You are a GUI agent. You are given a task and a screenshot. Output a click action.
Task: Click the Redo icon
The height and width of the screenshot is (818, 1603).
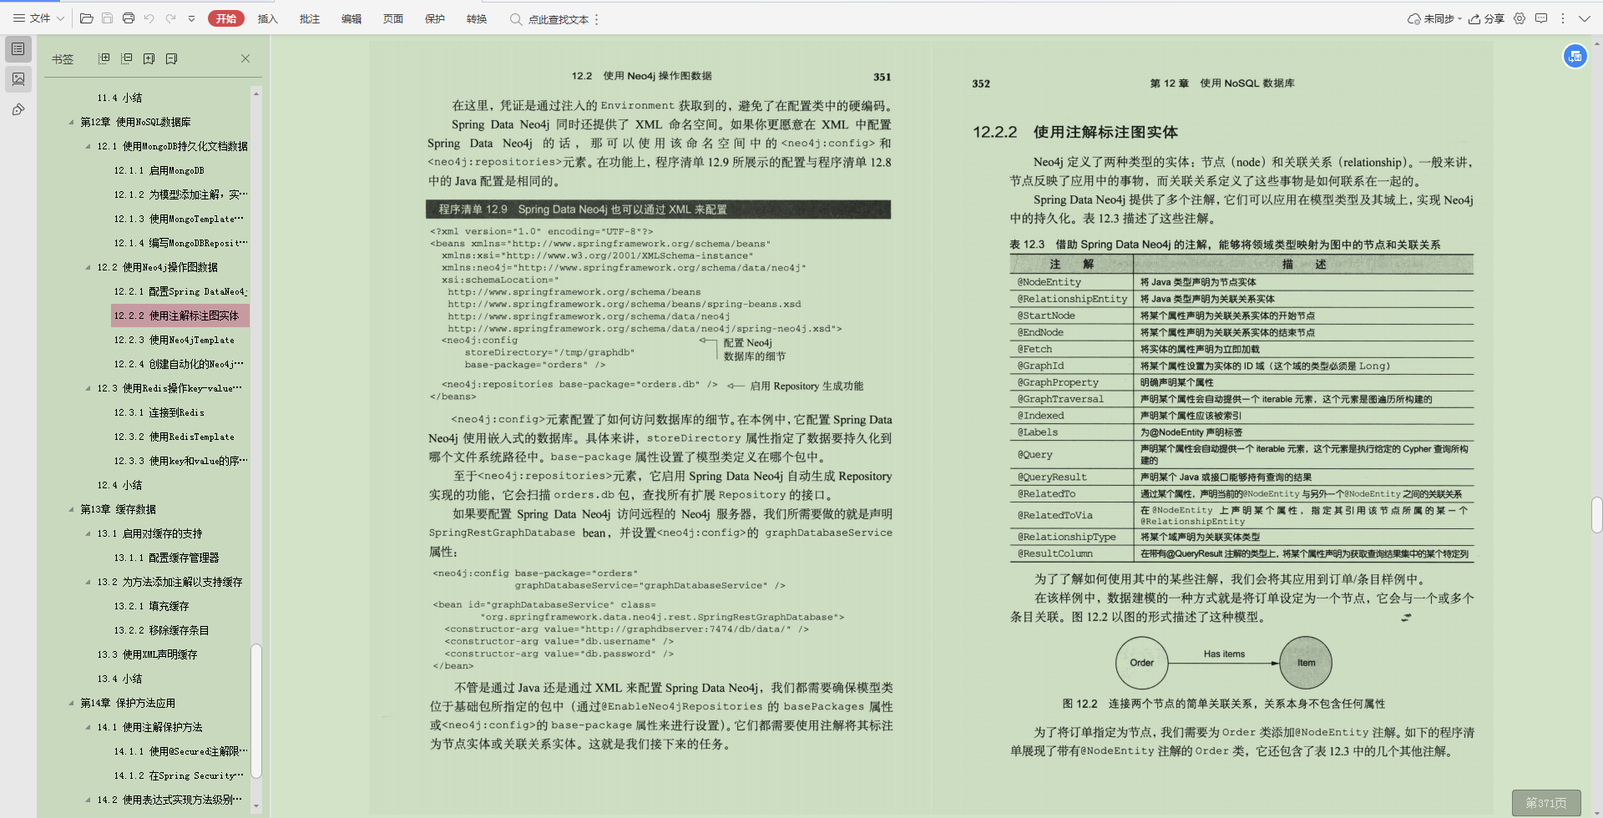click(x=171, y=18)
